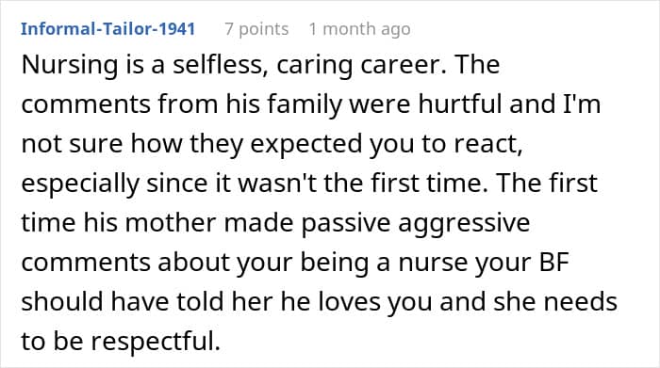The width and height of the screenshot is (660, 368).
Task: Open the 1 month ago timestamp permalink
Action: coord(359,29)
